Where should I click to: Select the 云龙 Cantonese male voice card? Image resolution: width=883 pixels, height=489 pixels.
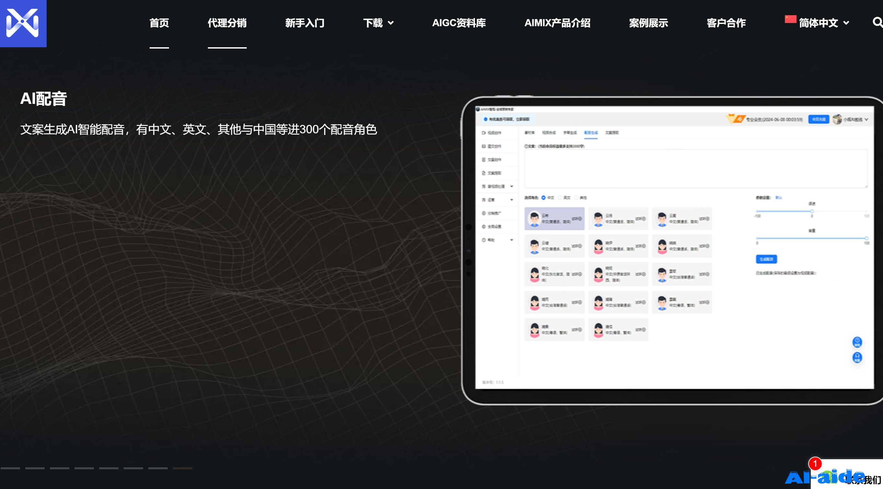coord(682,302)
